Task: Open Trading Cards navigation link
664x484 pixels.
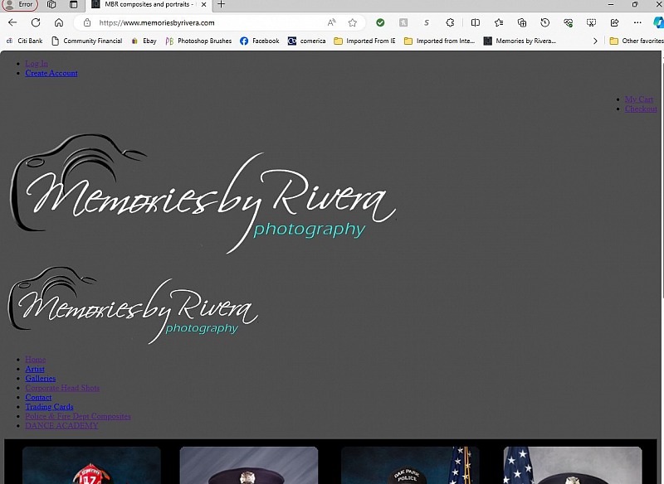Action: coord(49,407)
